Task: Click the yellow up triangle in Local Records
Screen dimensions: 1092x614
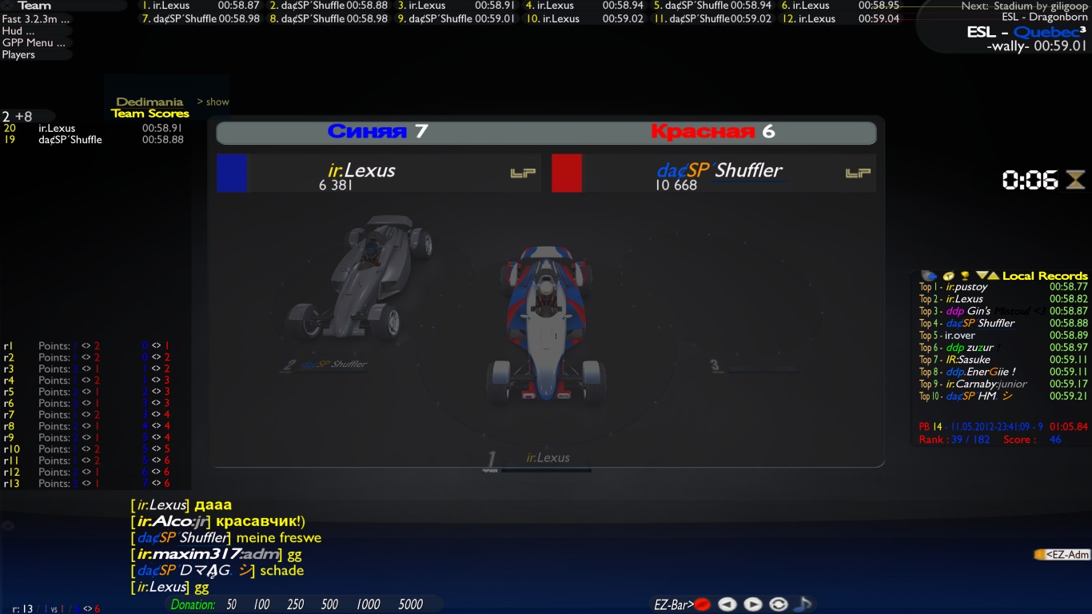Action: pyautogui.click(x=993, y=276)
